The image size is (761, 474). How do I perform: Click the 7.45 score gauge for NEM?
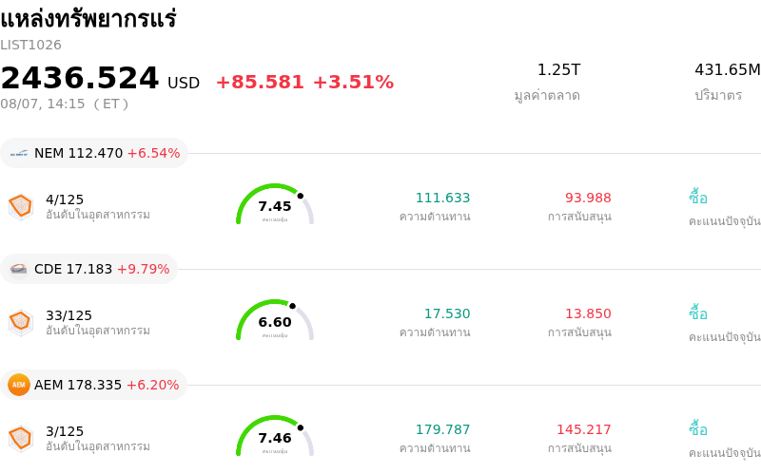tap(275, 204)
